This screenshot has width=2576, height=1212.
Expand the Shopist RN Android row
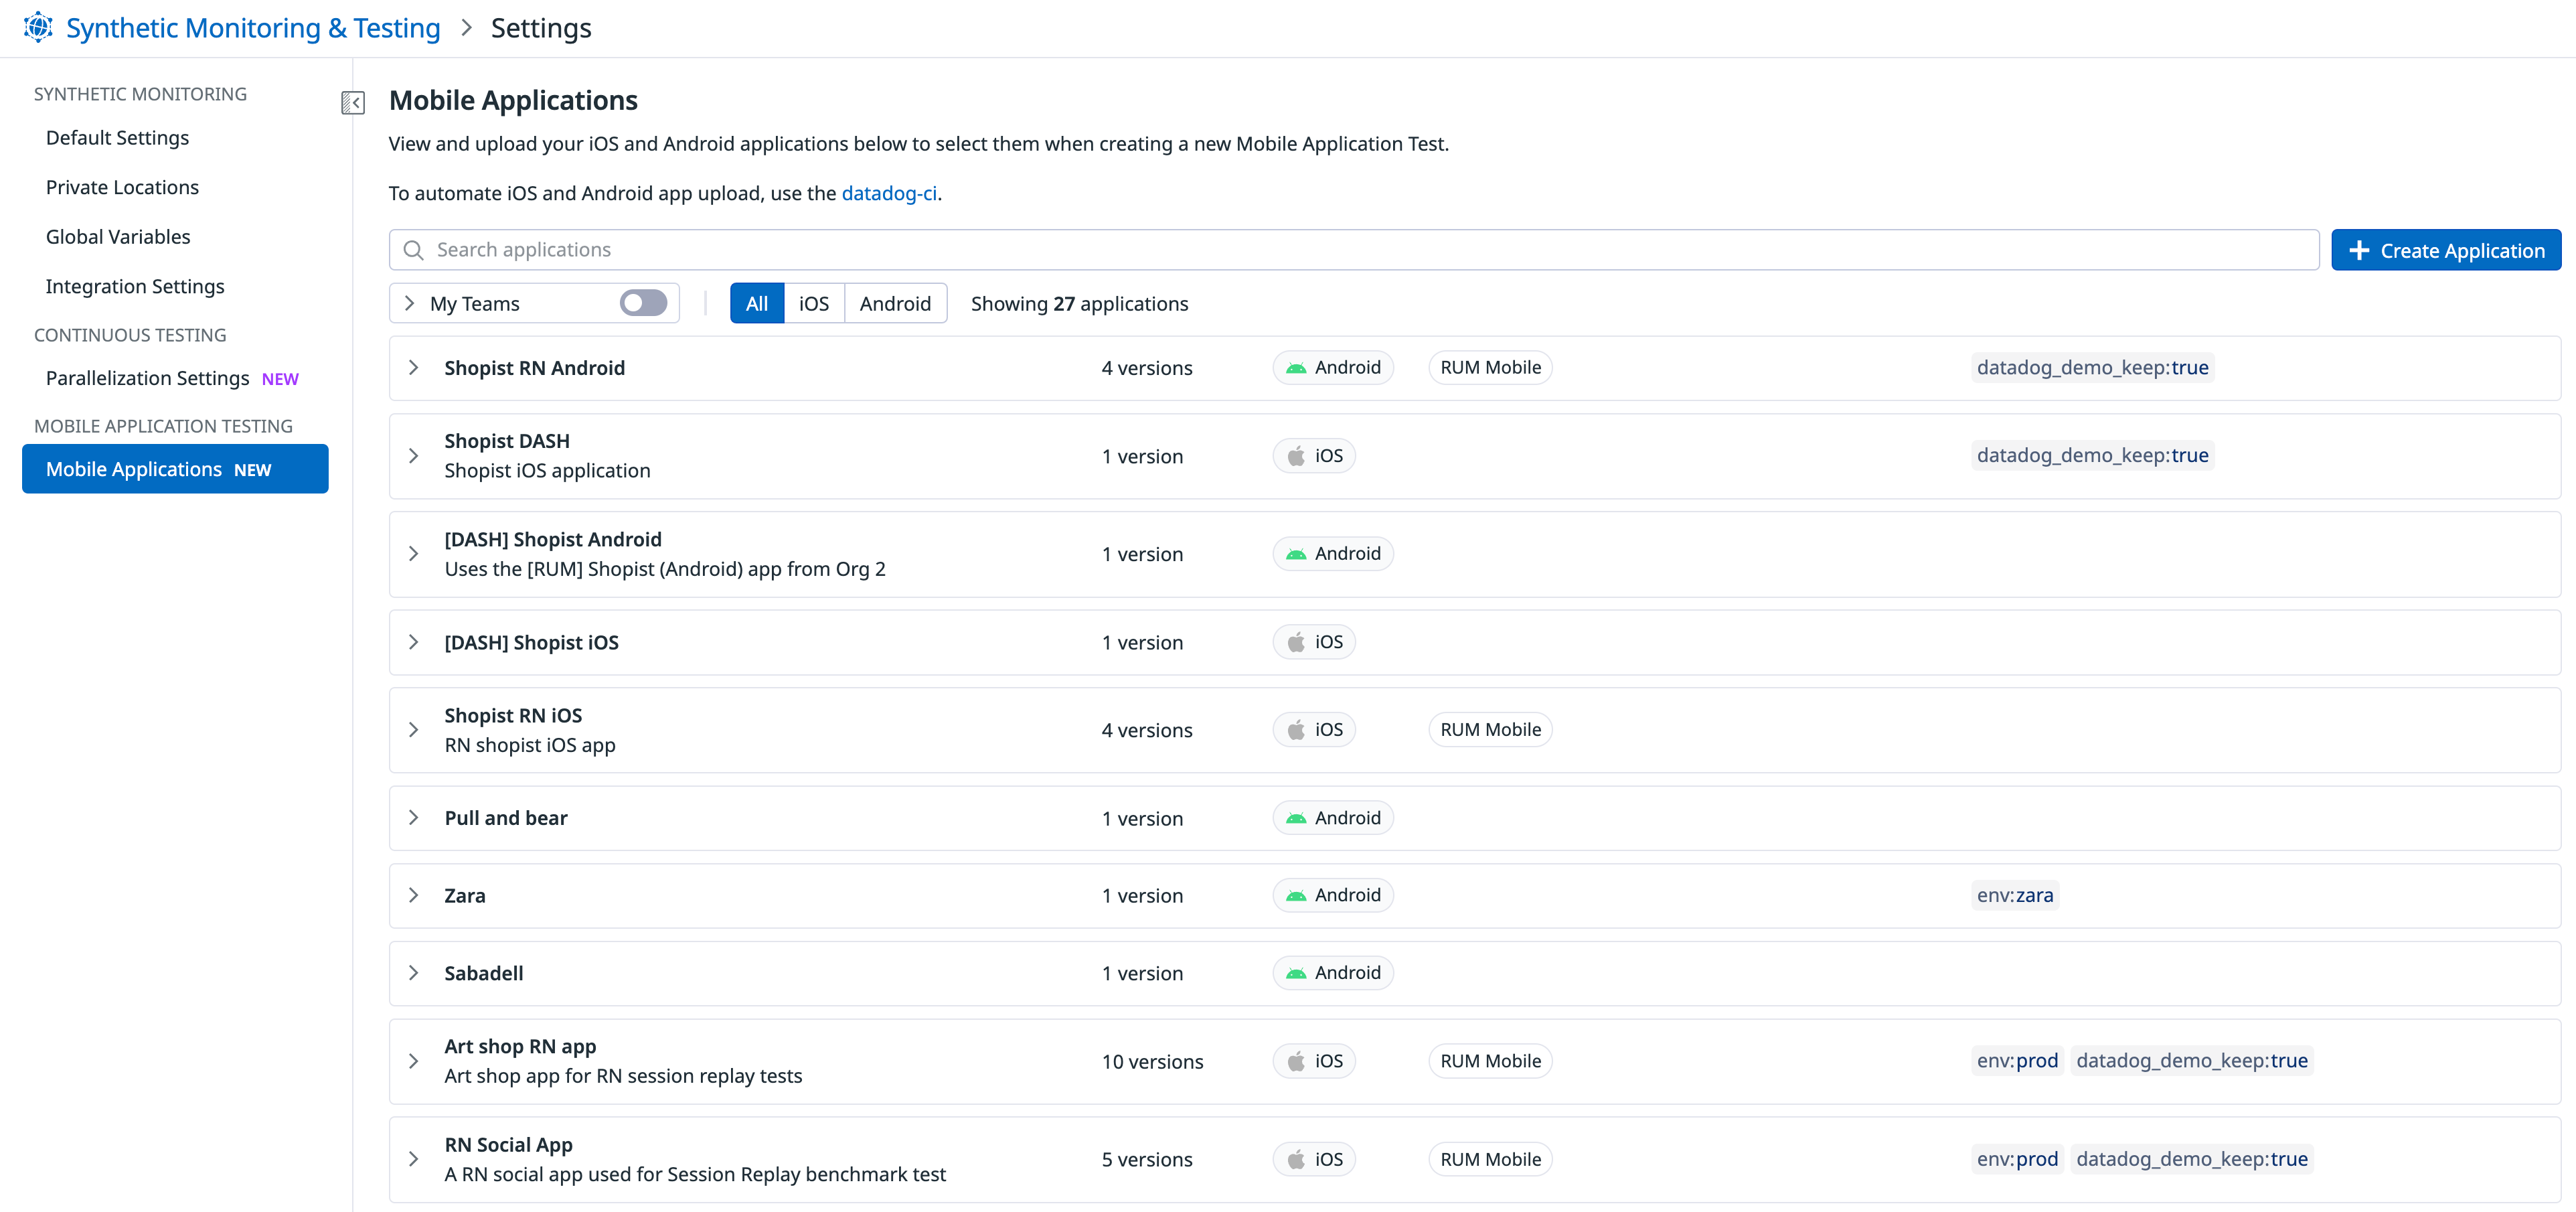click(x=413, y=368)
